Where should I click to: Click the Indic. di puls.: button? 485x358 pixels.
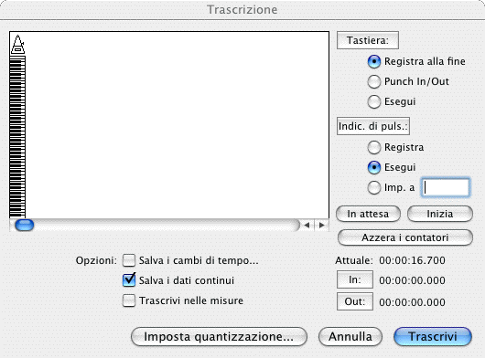(373, 126)
